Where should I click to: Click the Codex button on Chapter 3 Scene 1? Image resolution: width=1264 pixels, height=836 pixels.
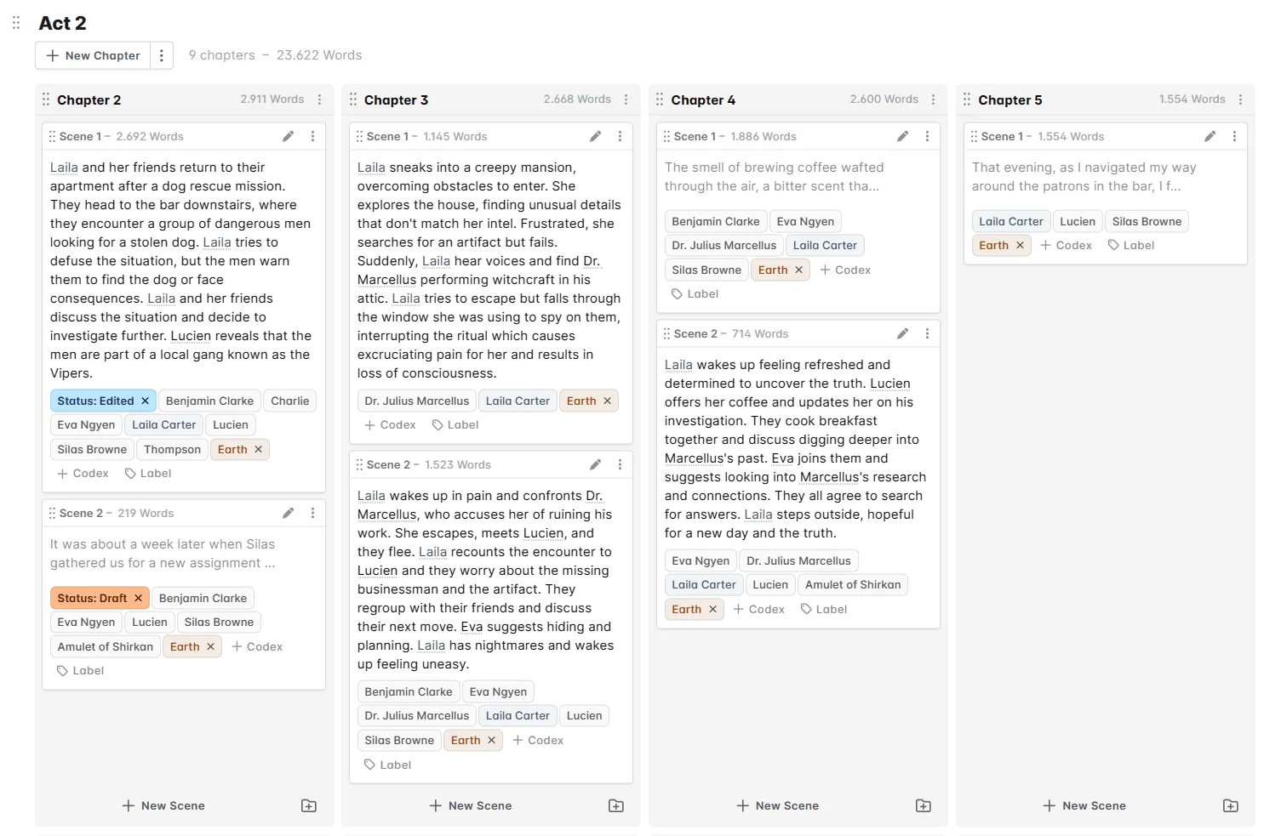click(390, 424)
